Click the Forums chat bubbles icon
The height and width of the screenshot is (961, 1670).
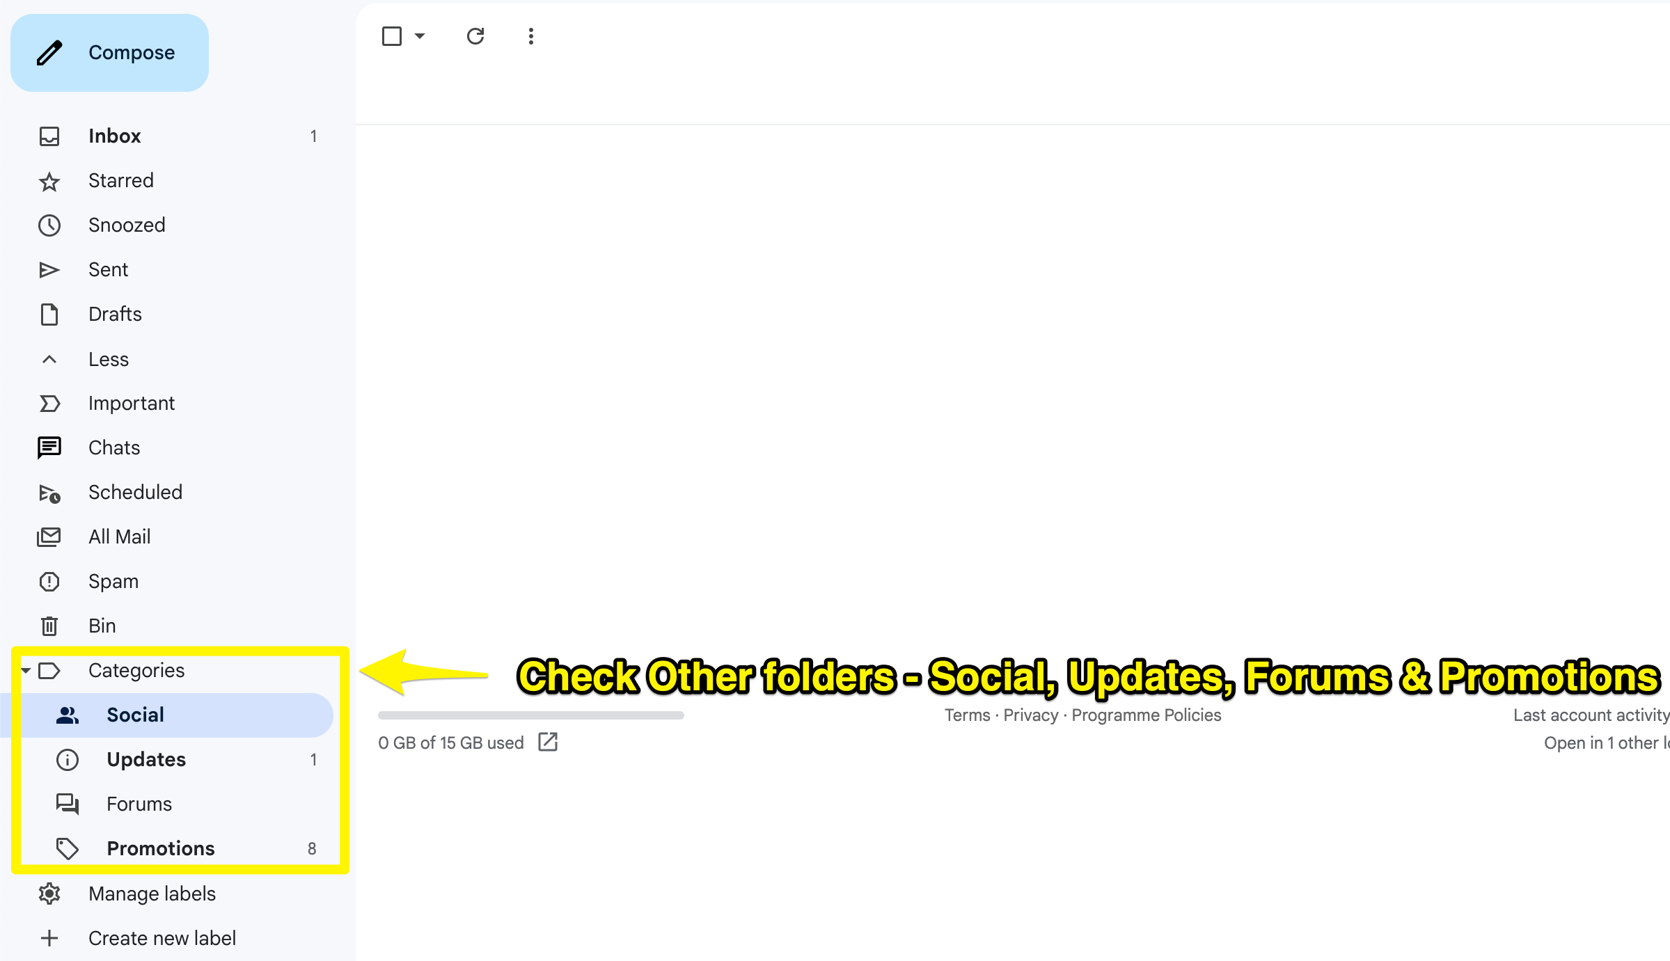point(68,804)
